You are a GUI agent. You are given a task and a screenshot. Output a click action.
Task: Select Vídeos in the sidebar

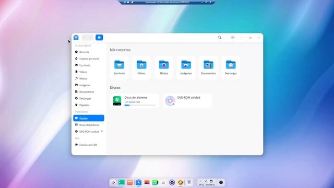click(89, 72)
